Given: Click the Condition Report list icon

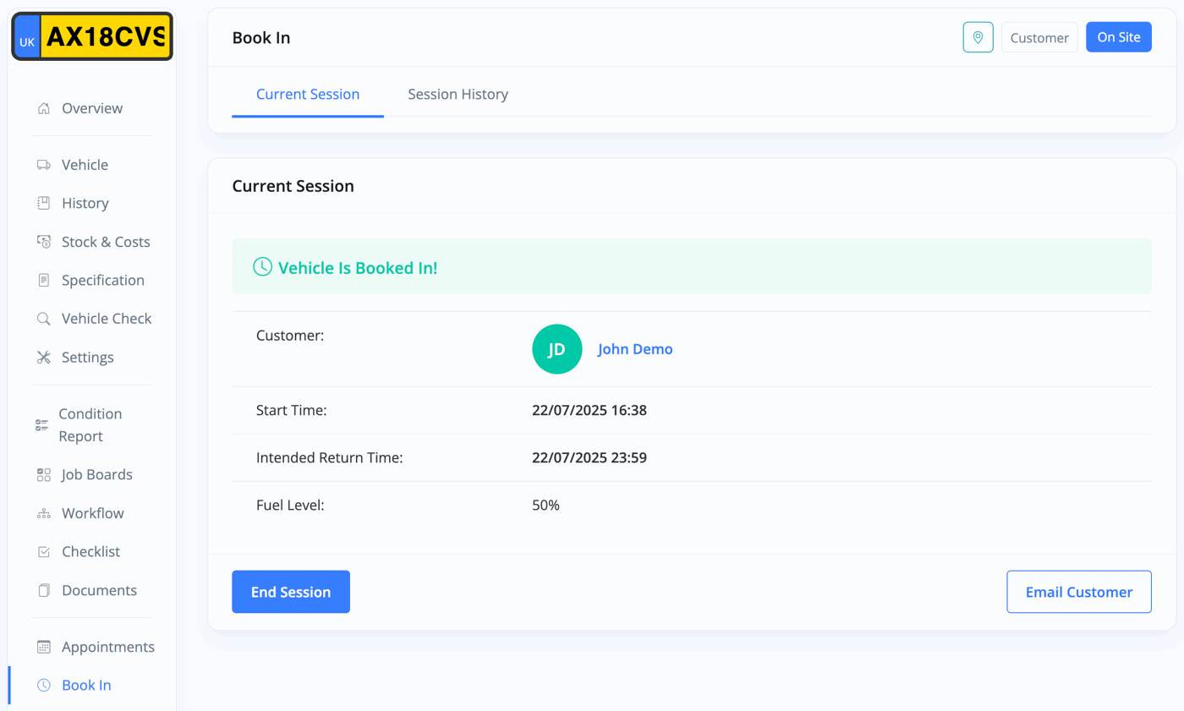Looking at the screenshot, I should tap(42, 425).
